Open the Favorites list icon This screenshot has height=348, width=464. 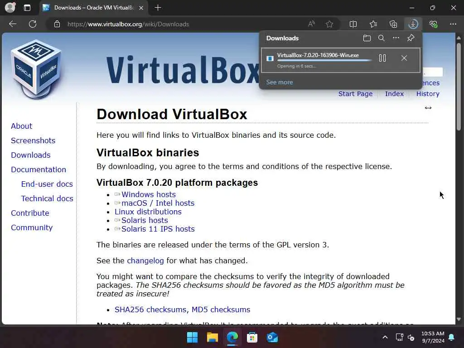[373, 24]
